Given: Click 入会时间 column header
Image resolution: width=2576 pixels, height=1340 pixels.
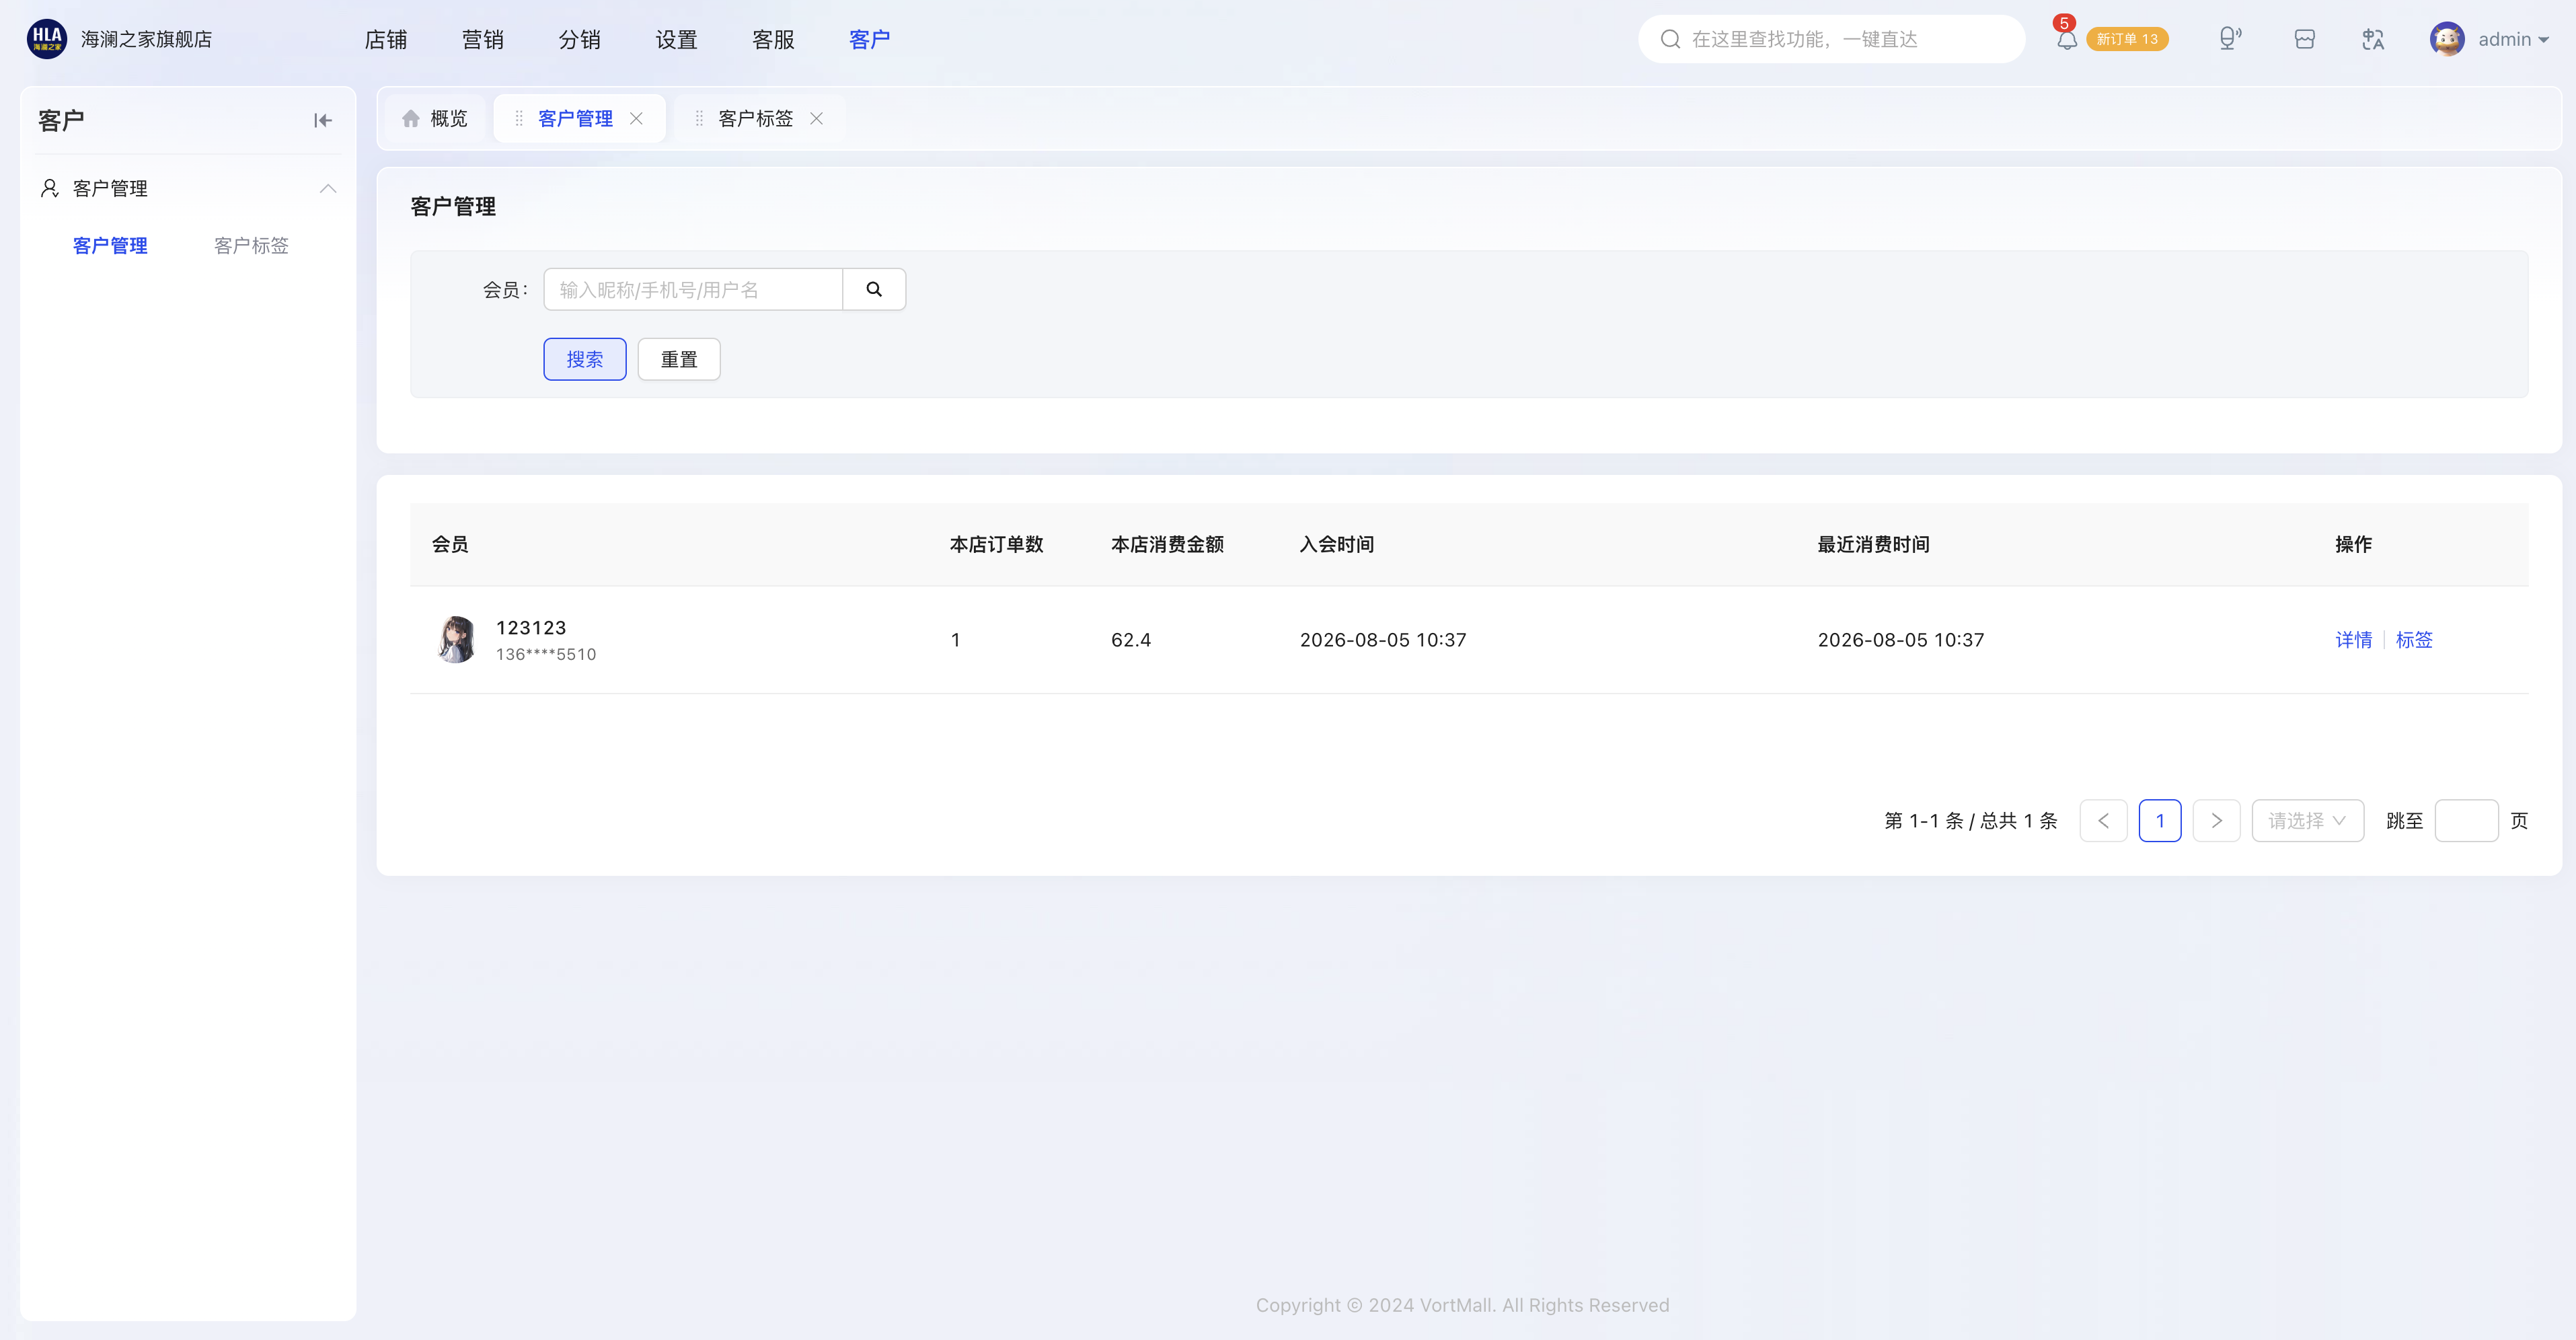Looking at the screenshot, I should pyautogui.click(x=1336, y=544).
